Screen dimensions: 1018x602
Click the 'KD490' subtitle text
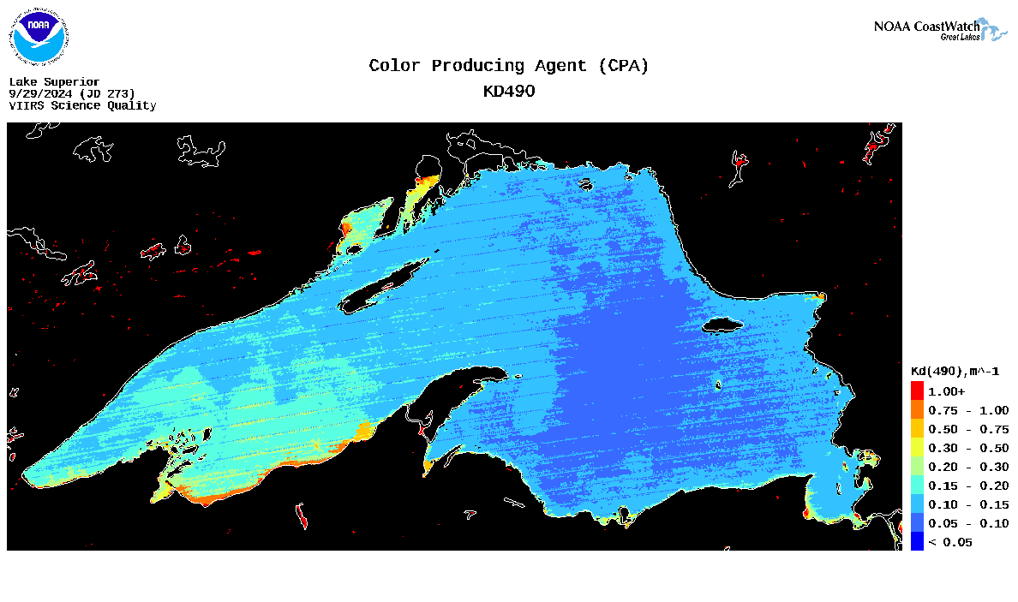[x=509, y=91]
